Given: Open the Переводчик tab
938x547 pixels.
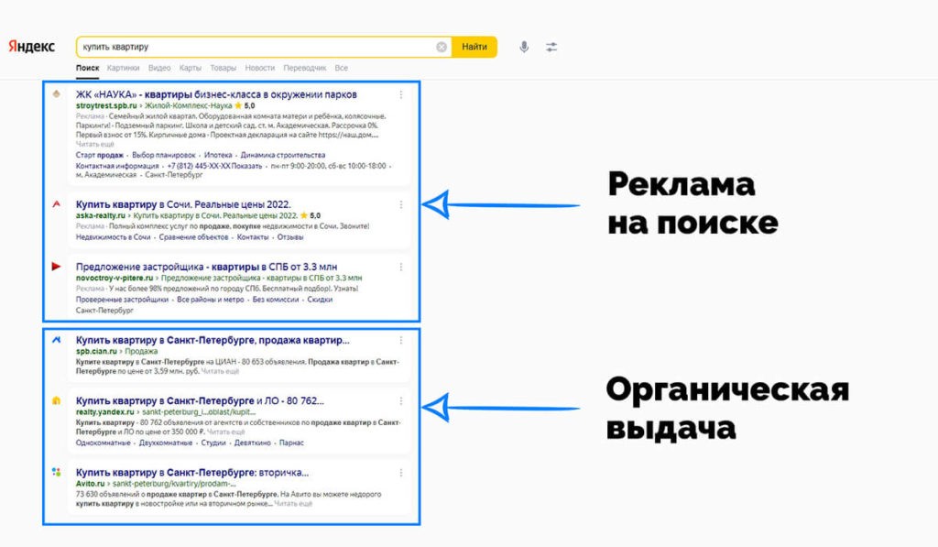Looking at the screenshot, I should 305,68.
